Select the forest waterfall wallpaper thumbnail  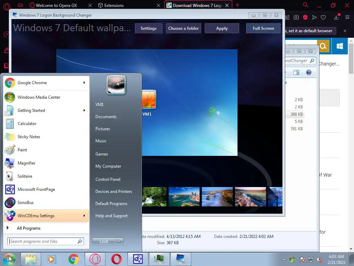155,197
